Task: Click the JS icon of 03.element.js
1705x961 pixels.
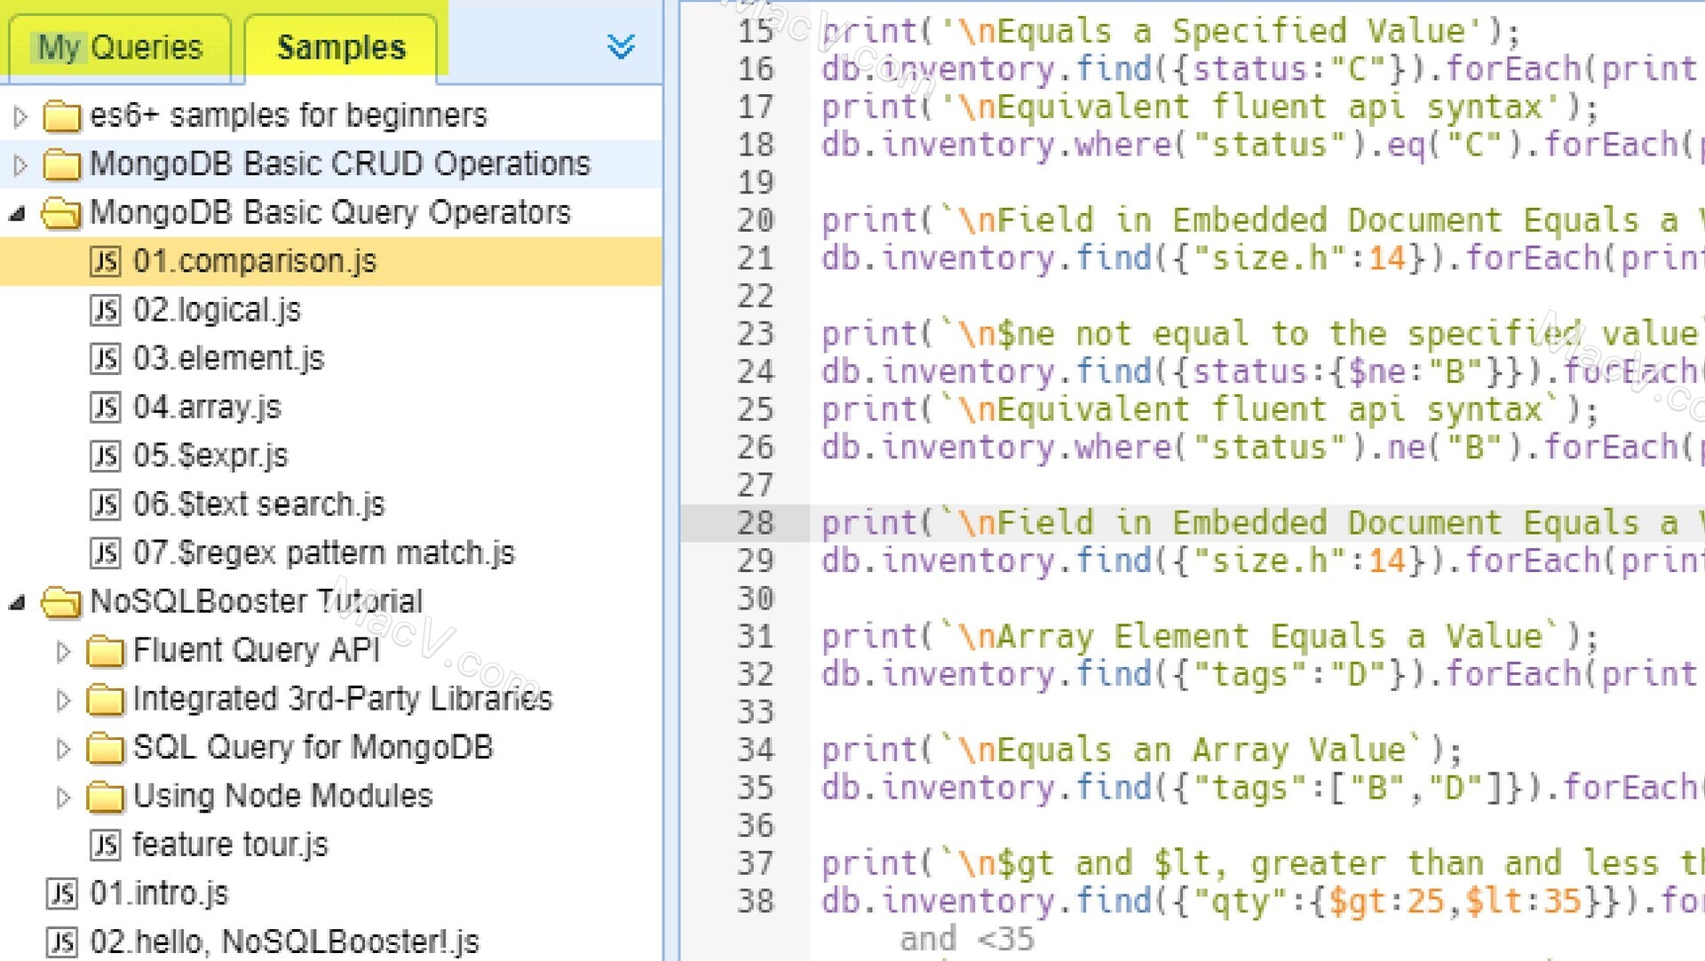Action: pos(105,359)
